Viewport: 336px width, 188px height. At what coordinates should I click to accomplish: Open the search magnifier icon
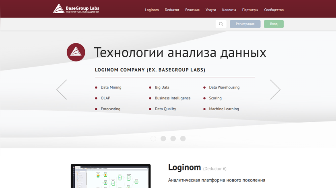point(221,24)
